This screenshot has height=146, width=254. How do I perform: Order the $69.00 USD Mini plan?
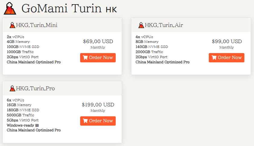pos(98,58)
